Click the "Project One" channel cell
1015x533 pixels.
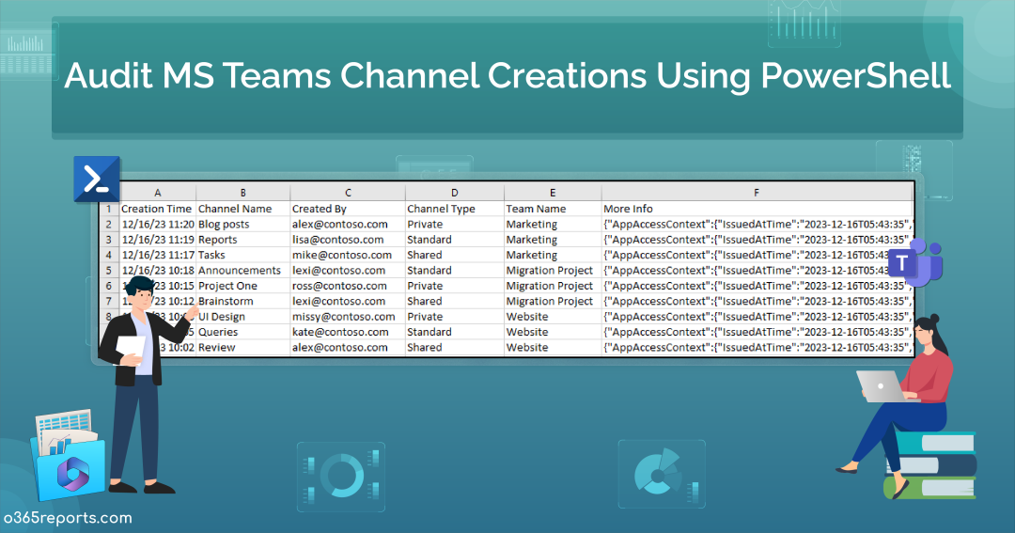(x=242, y=286)
